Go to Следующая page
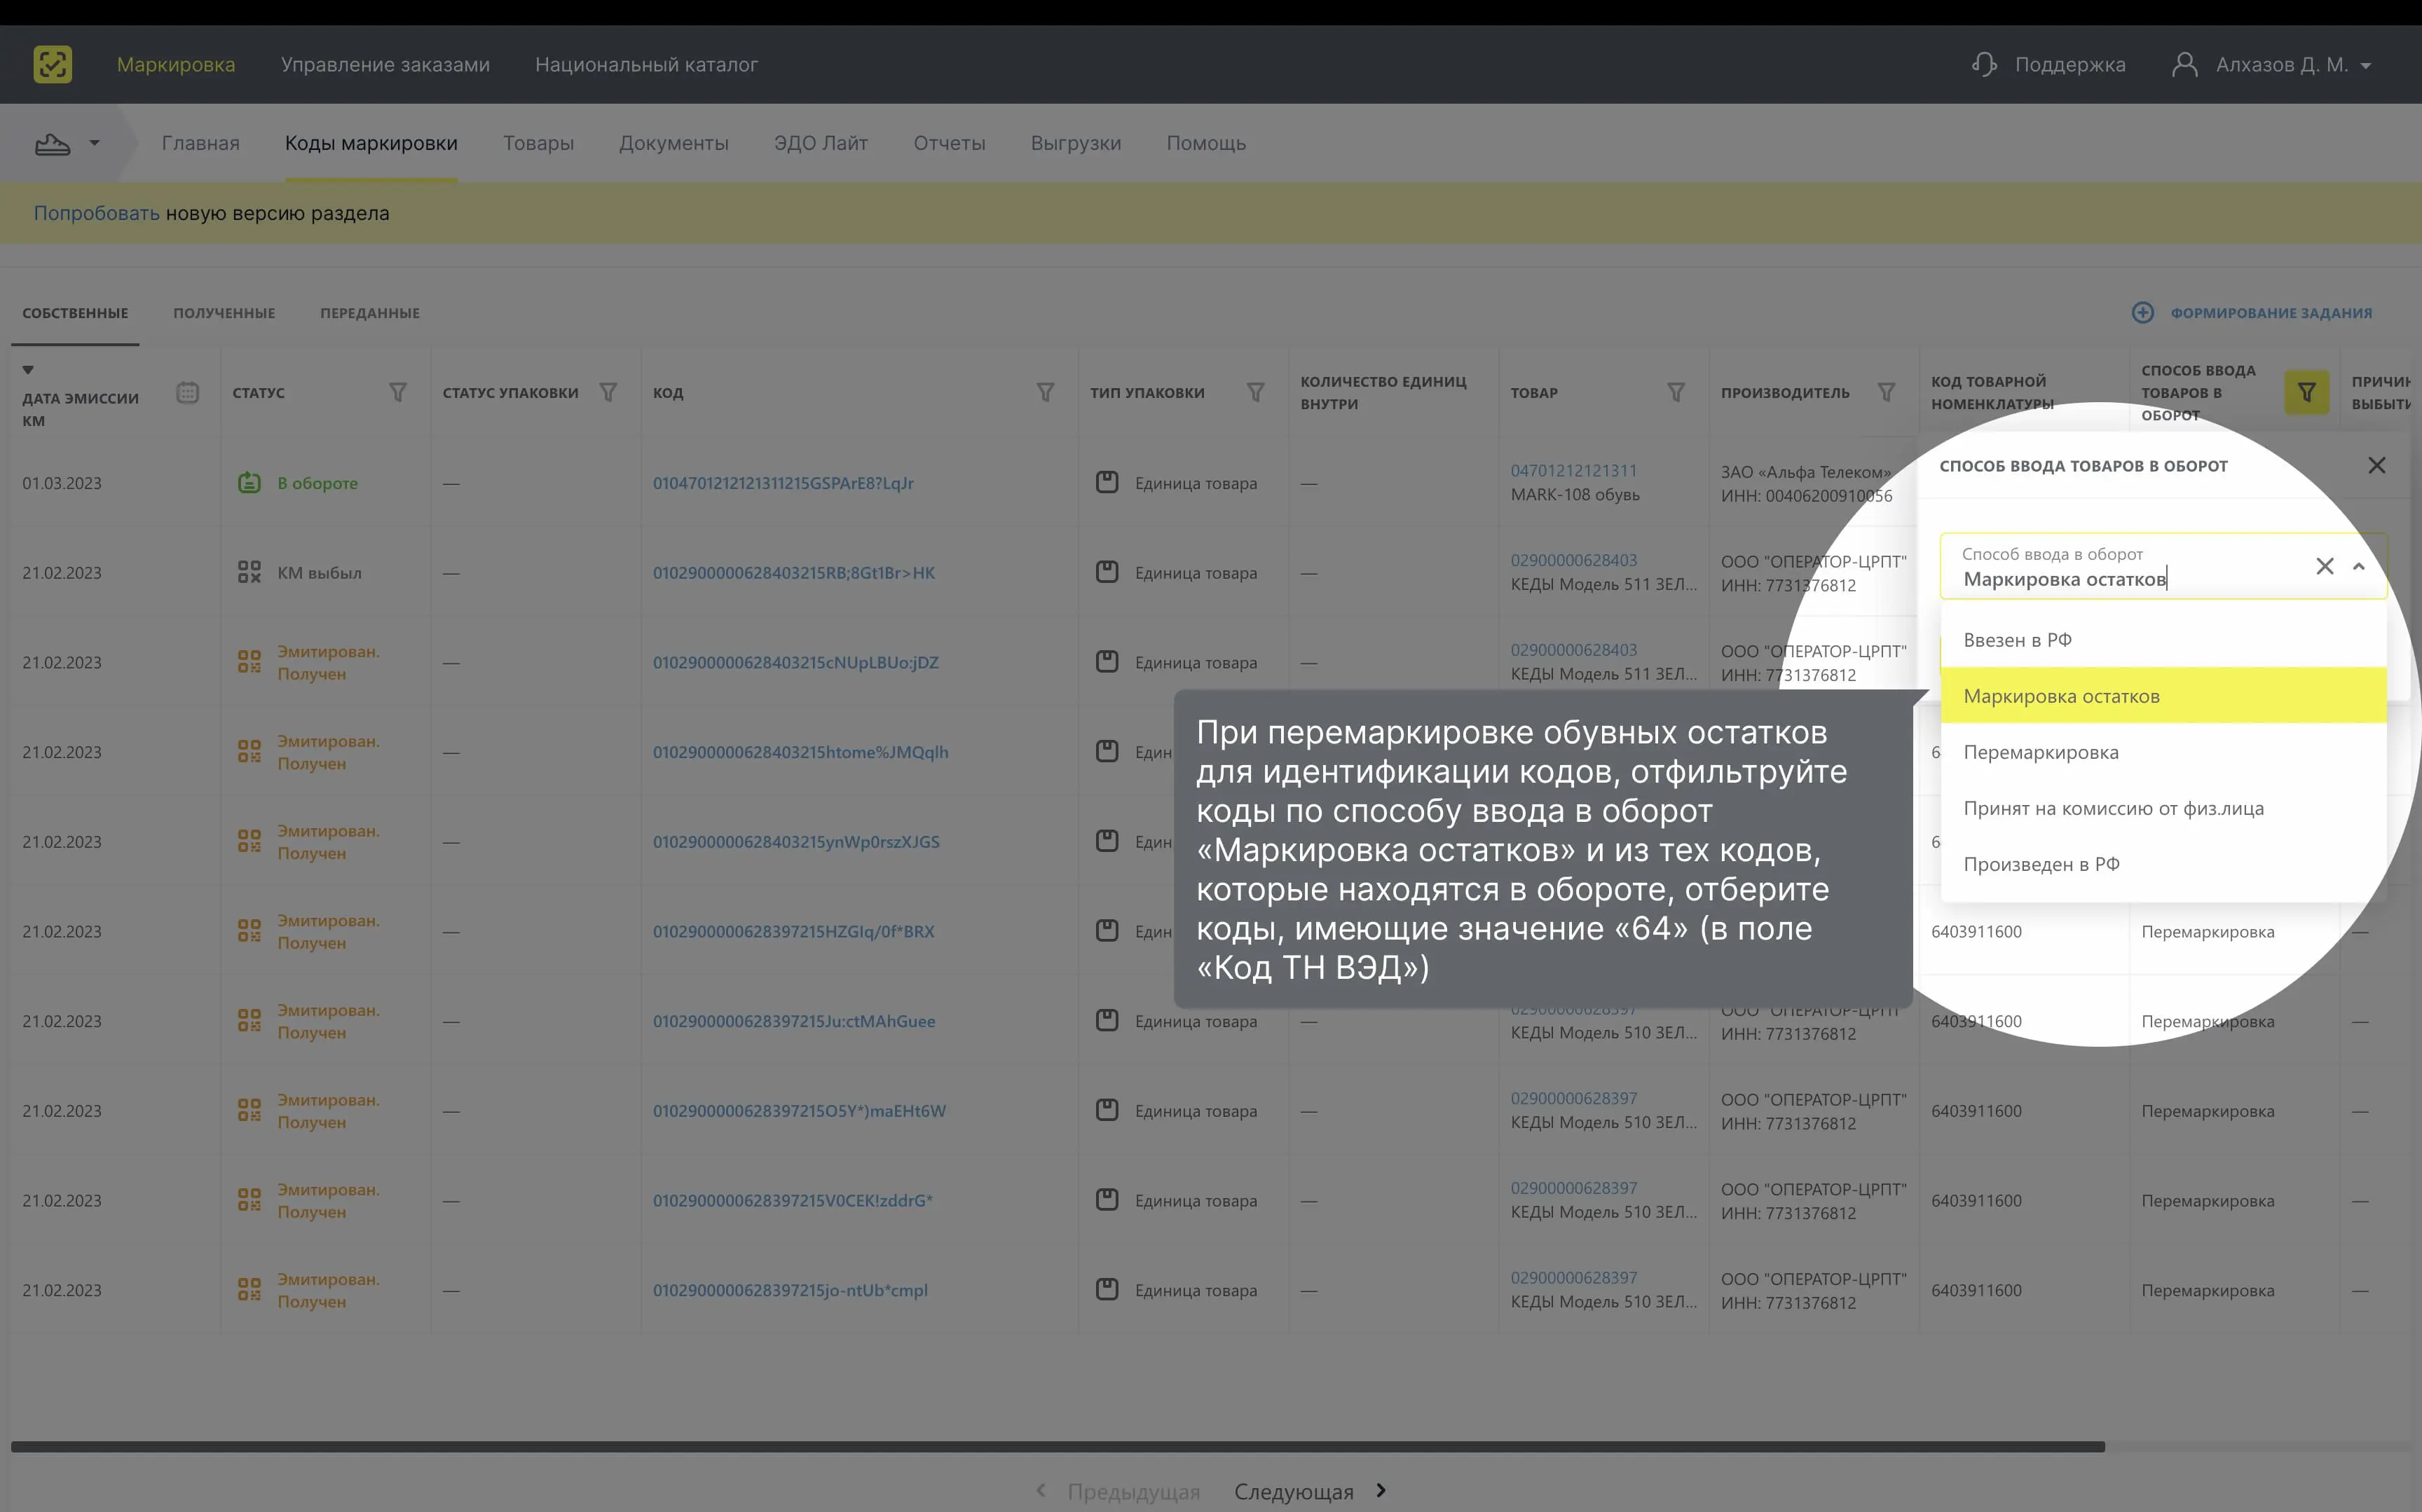The height and width of the screenshot is (1512, 2422). pos(1294,1491)
